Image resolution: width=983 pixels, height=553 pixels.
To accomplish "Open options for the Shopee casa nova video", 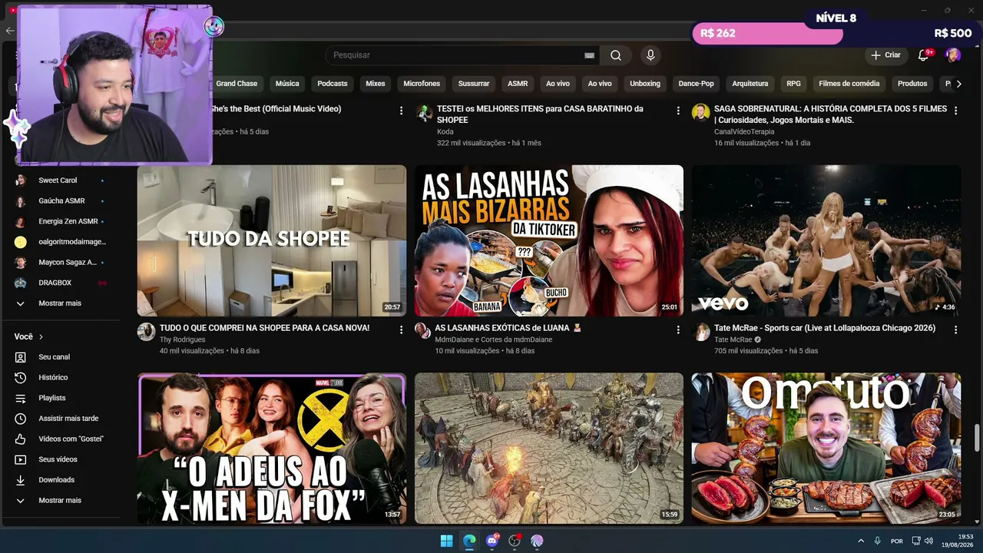I will pyautogui.click(x=401, y=329).
